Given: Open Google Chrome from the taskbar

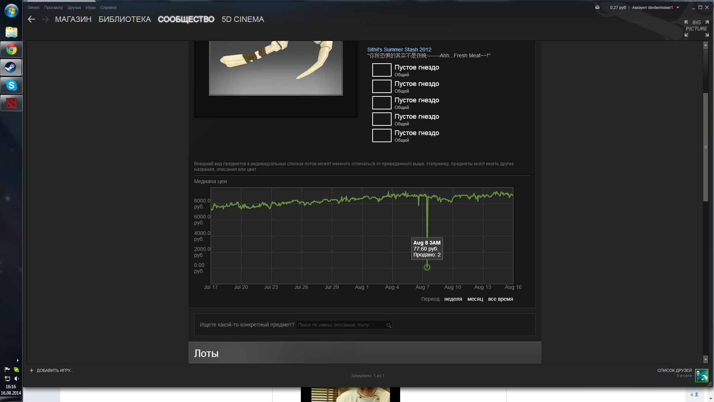Looking at the screenshot, I should coord(11,50).
